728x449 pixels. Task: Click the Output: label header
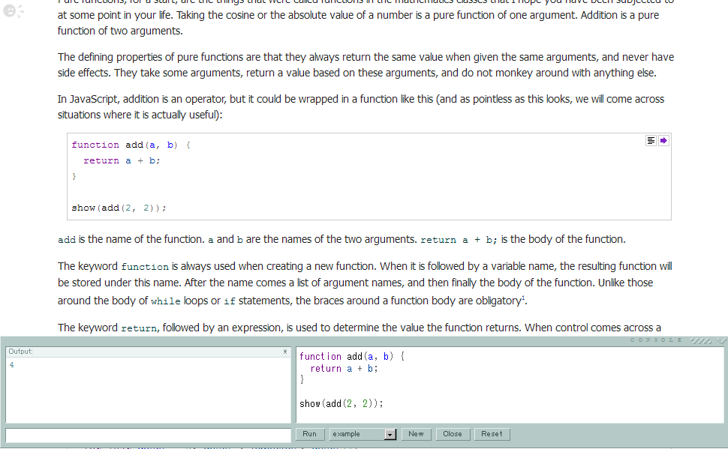coord(21,352)
